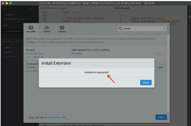This screenshot has width=191, height=126.
Task: Click the Overscroll author link
Action: 30,67
